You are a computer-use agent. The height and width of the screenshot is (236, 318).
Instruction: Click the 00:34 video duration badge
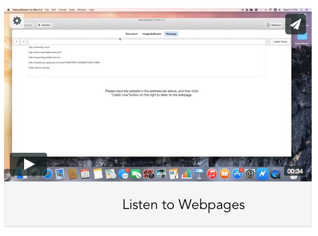(x=294, y=171)
